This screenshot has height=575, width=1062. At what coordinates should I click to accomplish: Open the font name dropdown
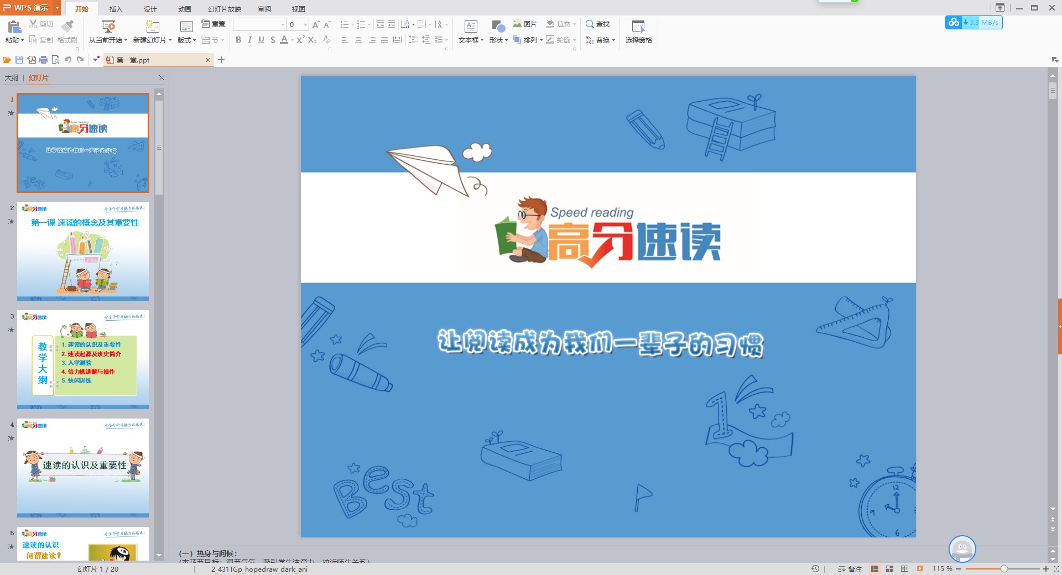click(283, 24)
